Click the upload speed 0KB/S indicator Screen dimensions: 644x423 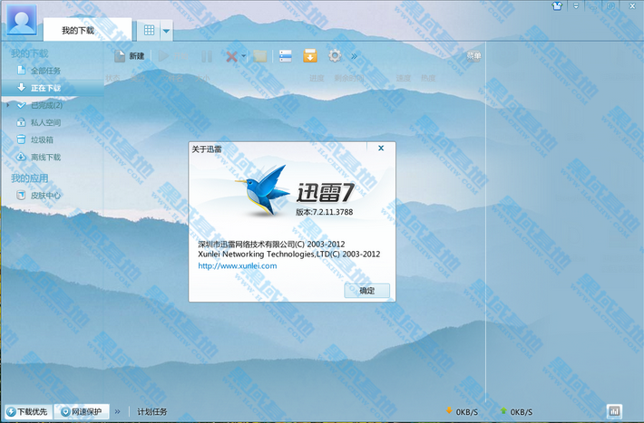pos(516,411)
